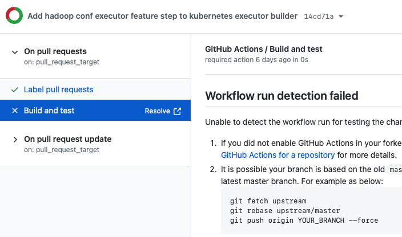Click the git push origin YOUR_BRANCH --force line

304,220
